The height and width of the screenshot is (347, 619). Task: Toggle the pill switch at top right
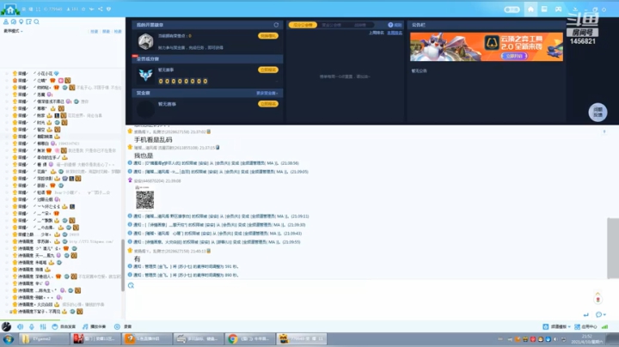[512, 9]
